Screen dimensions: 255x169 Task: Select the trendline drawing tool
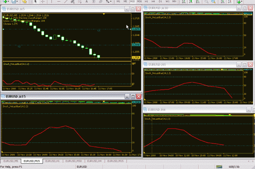tap(66, 2)
